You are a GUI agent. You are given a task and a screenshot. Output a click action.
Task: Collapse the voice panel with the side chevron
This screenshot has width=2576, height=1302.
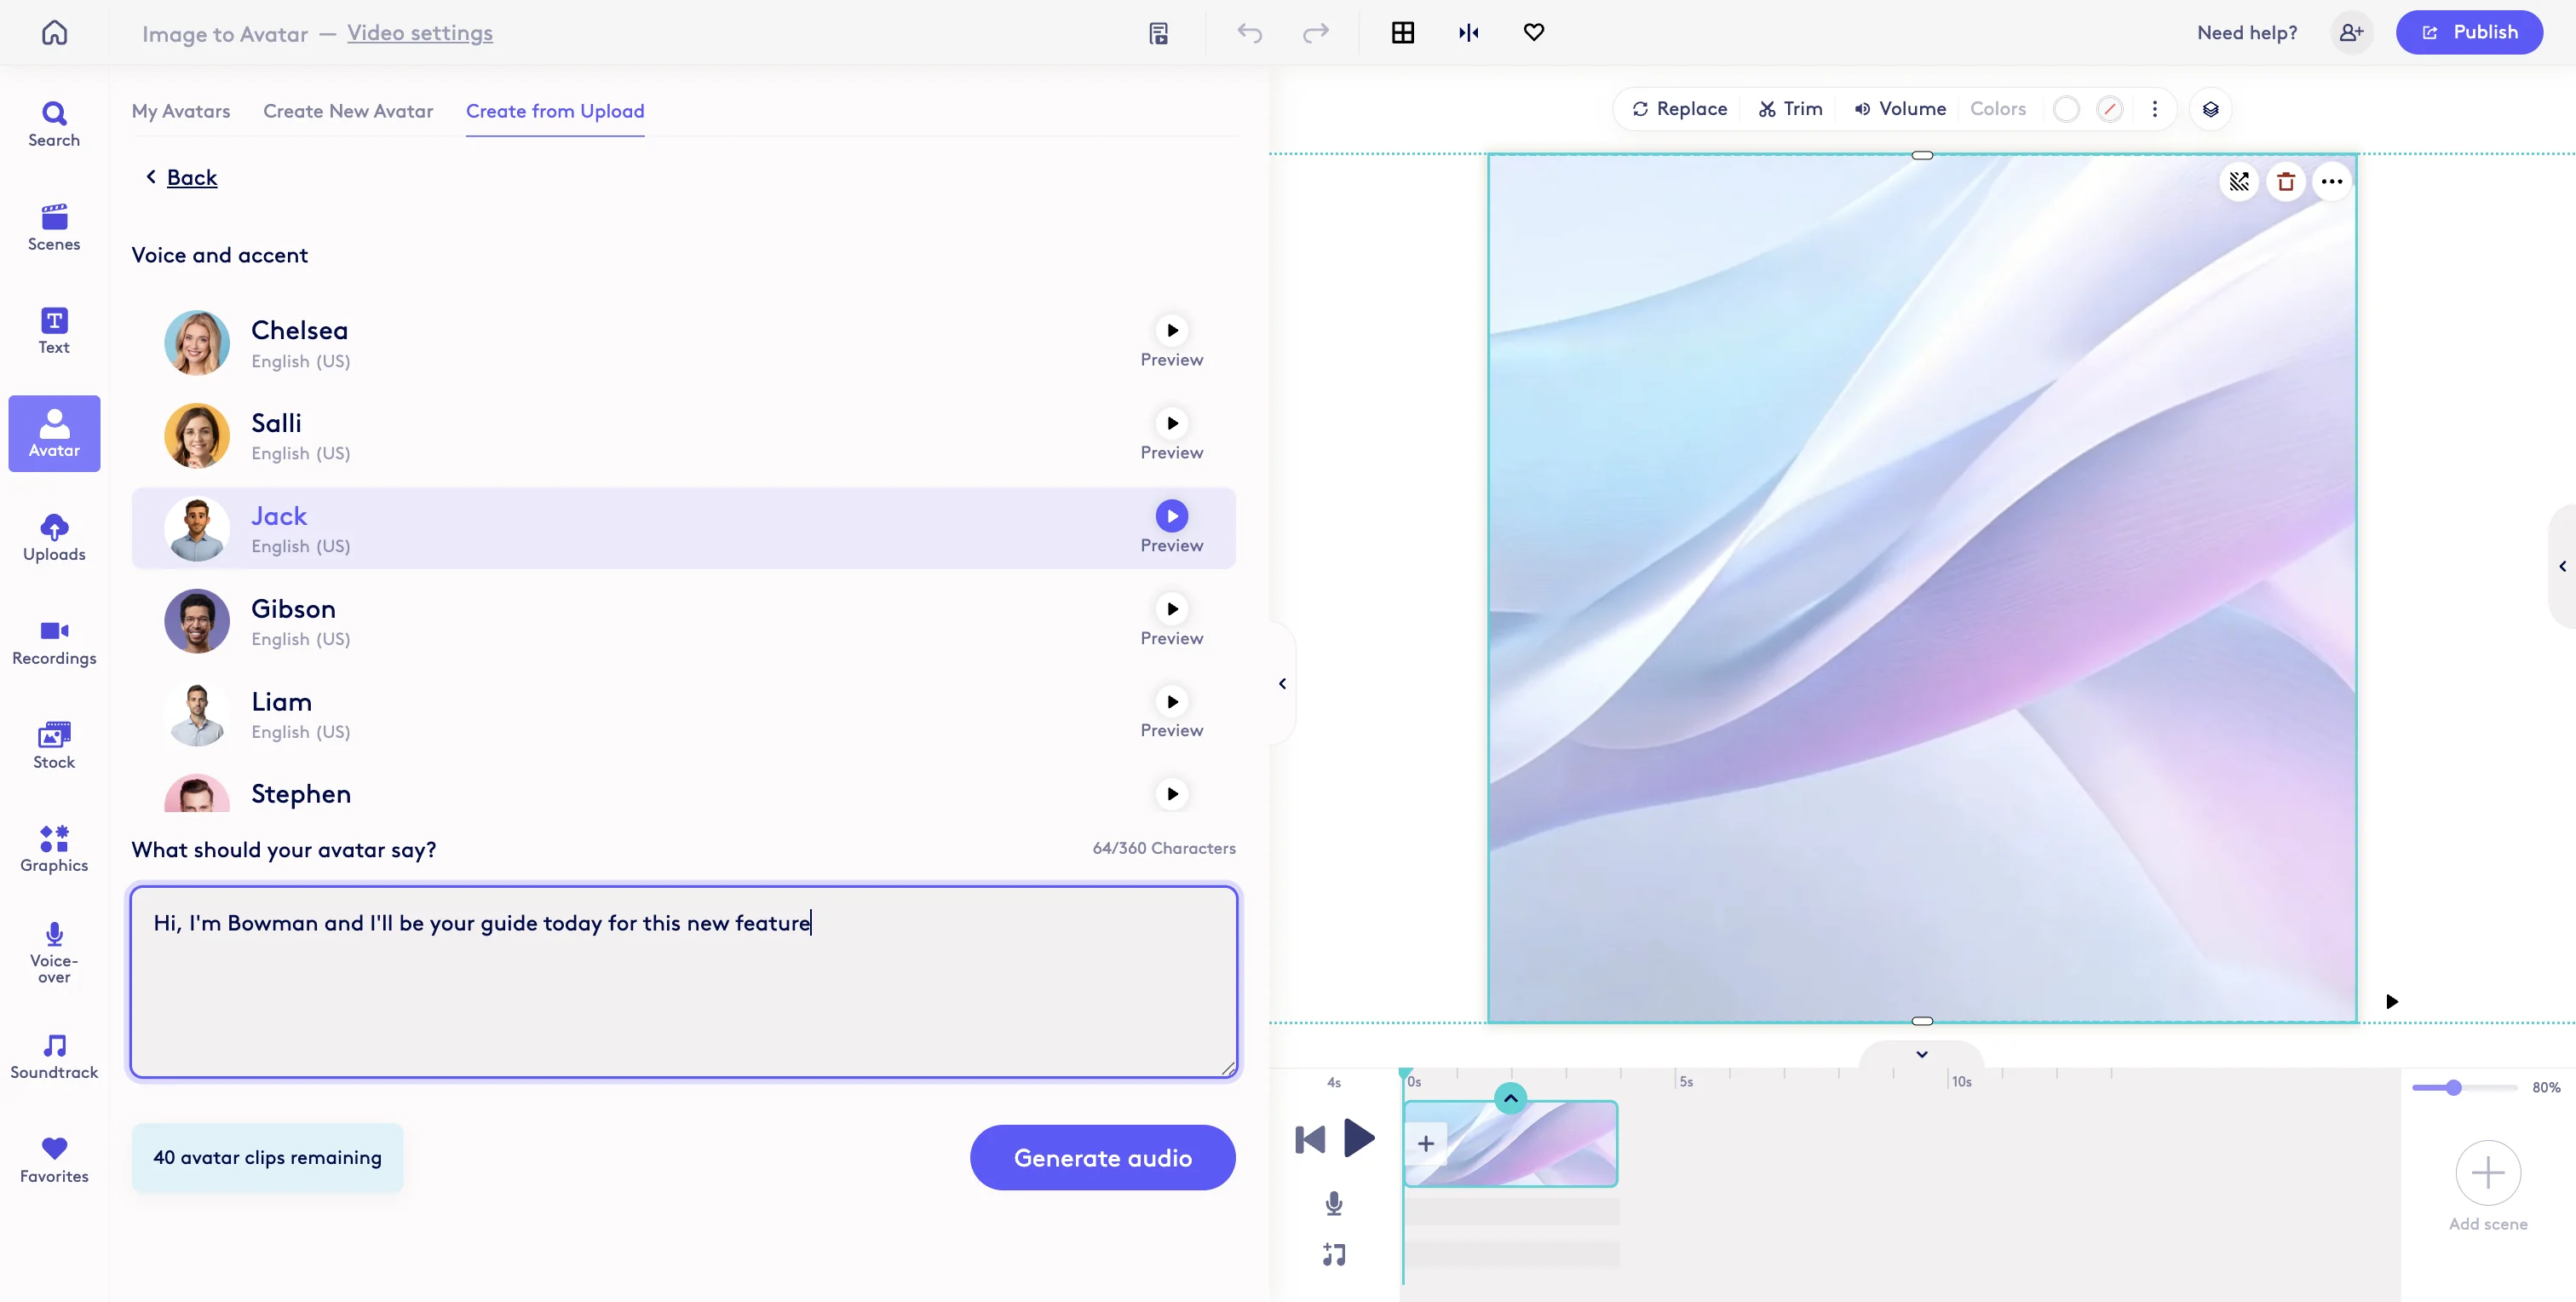point(1281,683)
